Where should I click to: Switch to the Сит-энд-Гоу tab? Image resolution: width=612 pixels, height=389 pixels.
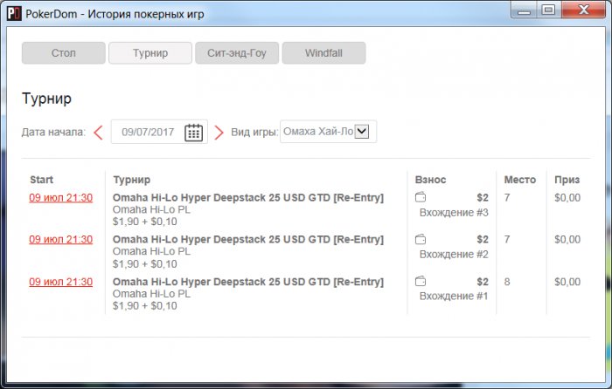(237, 53)
